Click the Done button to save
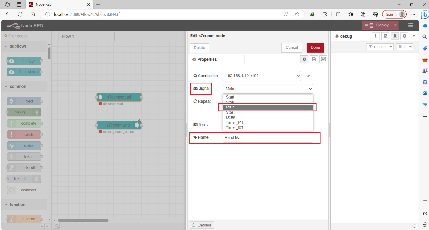Screen dimensions: 429x230 pos(315,48)
